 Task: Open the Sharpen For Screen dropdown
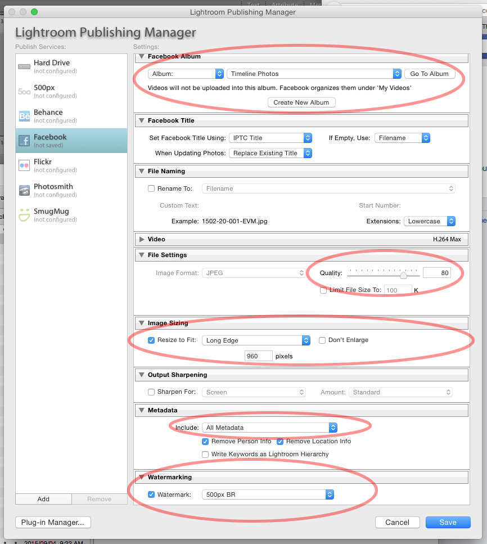point(254,392)
